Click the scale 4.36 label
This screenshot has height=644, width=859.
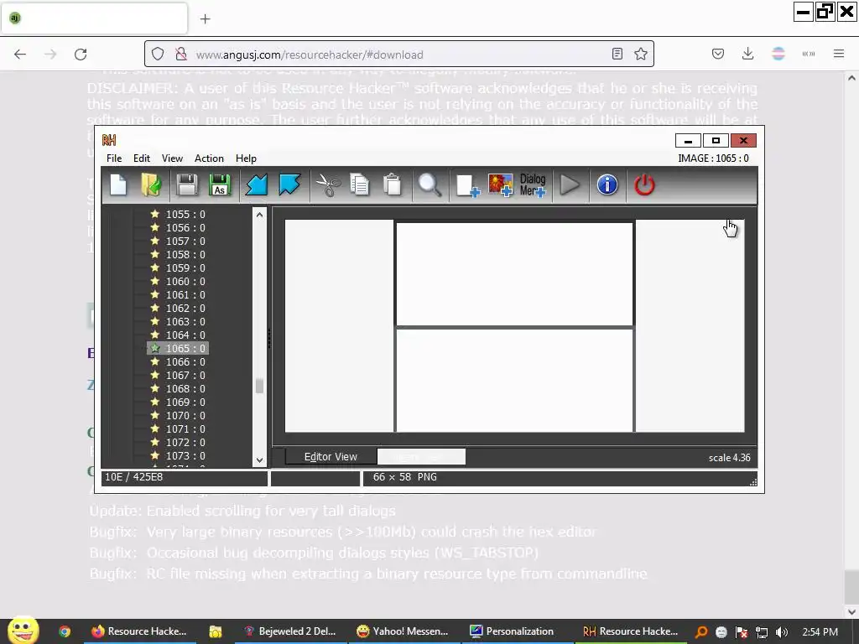(x=729, y=458)
